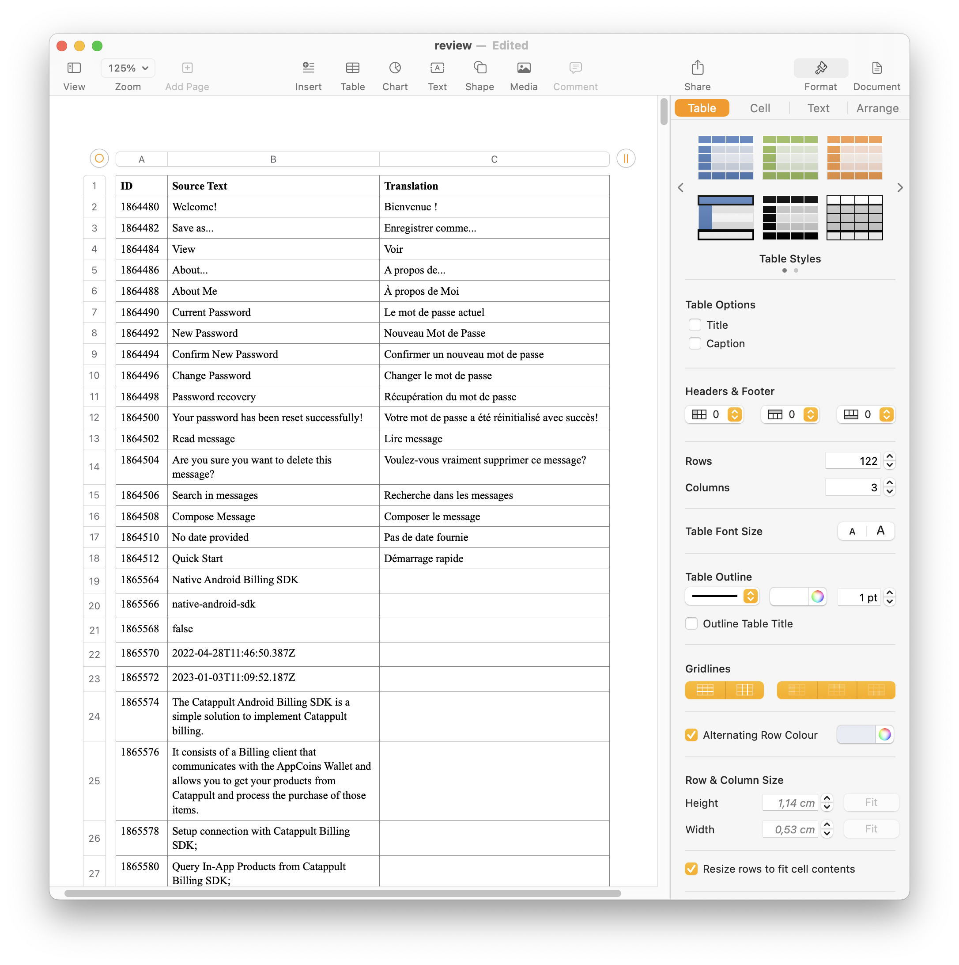959x965 pixels.
Task: Apply the orange table style thumbnail
Action: 854,157
